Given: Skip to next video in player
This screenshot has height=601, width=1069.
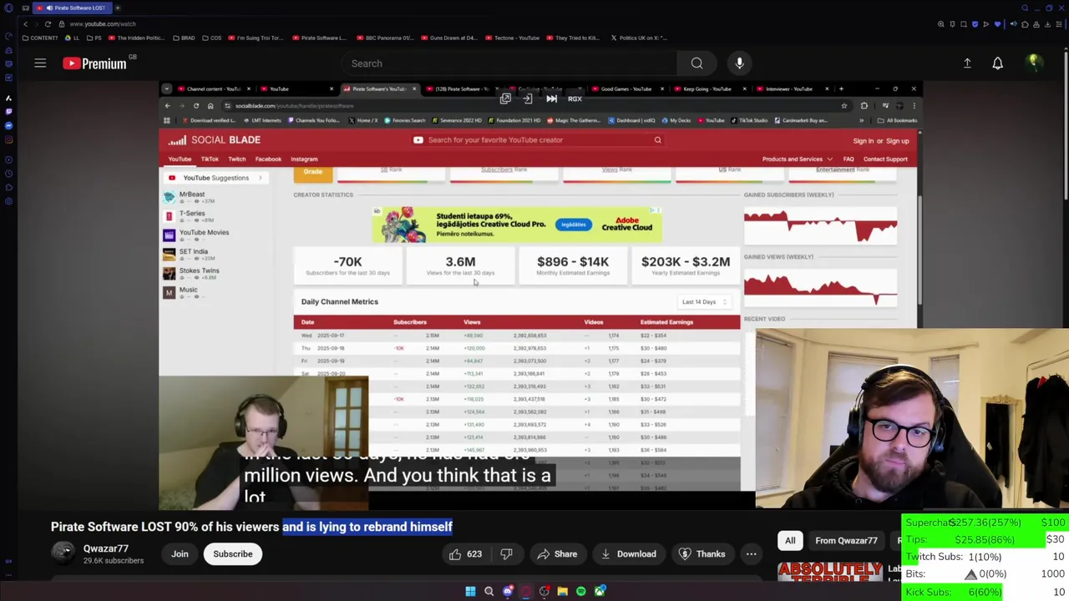Looking at the screenshot, I should (x=551, y=98).
